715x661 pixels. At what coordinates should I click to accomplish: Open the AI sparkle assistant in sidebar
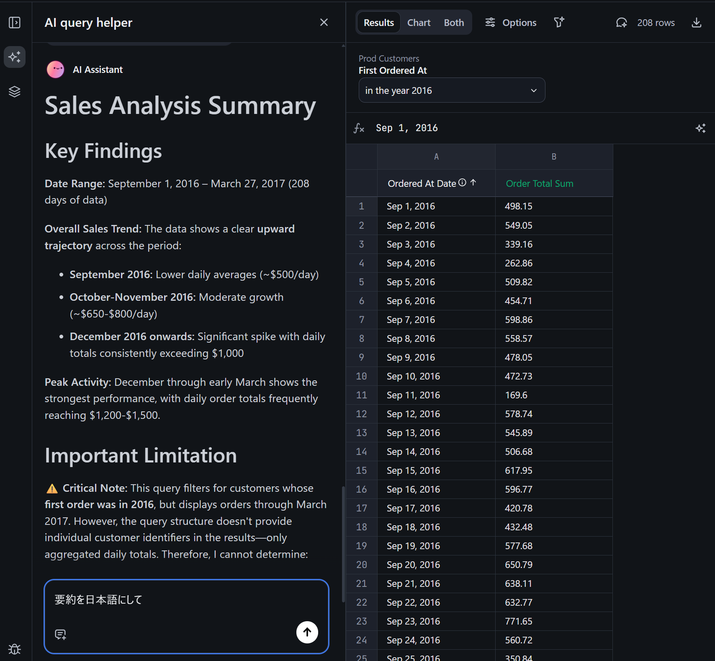pos(15,57)
